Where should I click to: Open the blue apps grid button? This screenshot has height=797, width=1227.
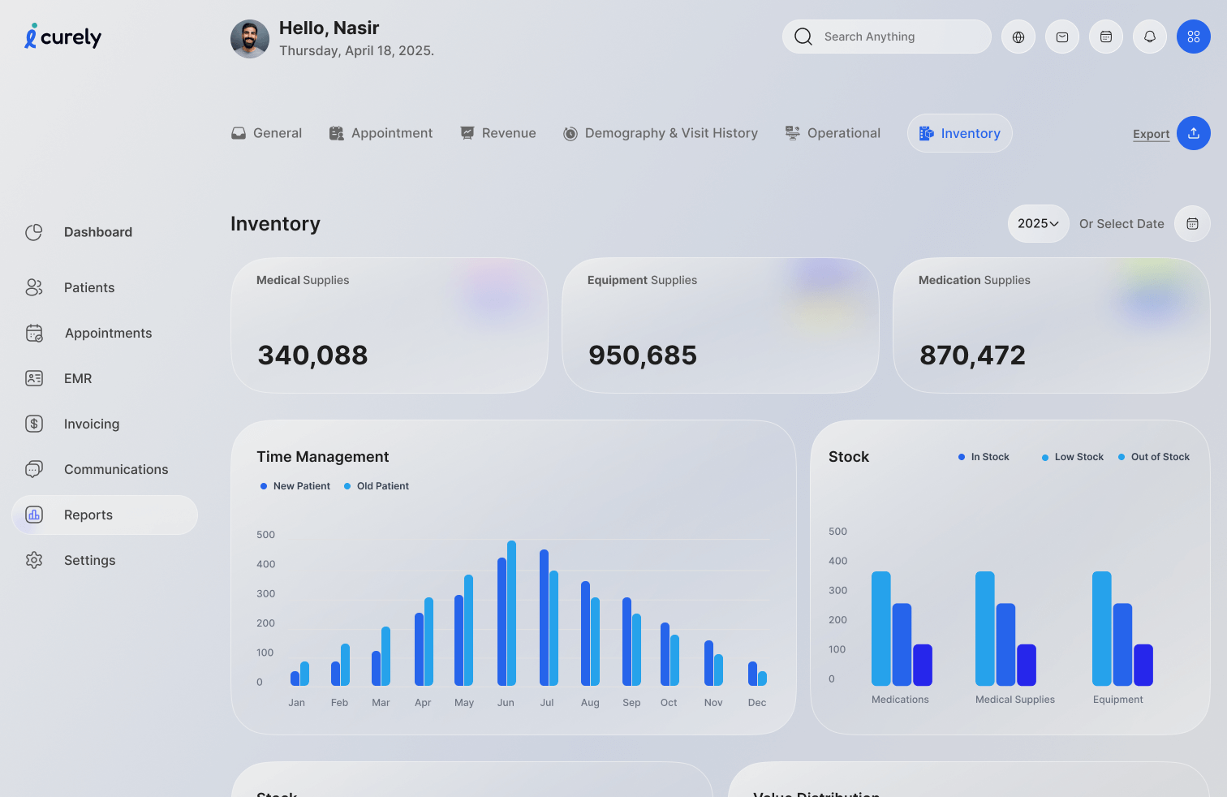[1194, 37]
